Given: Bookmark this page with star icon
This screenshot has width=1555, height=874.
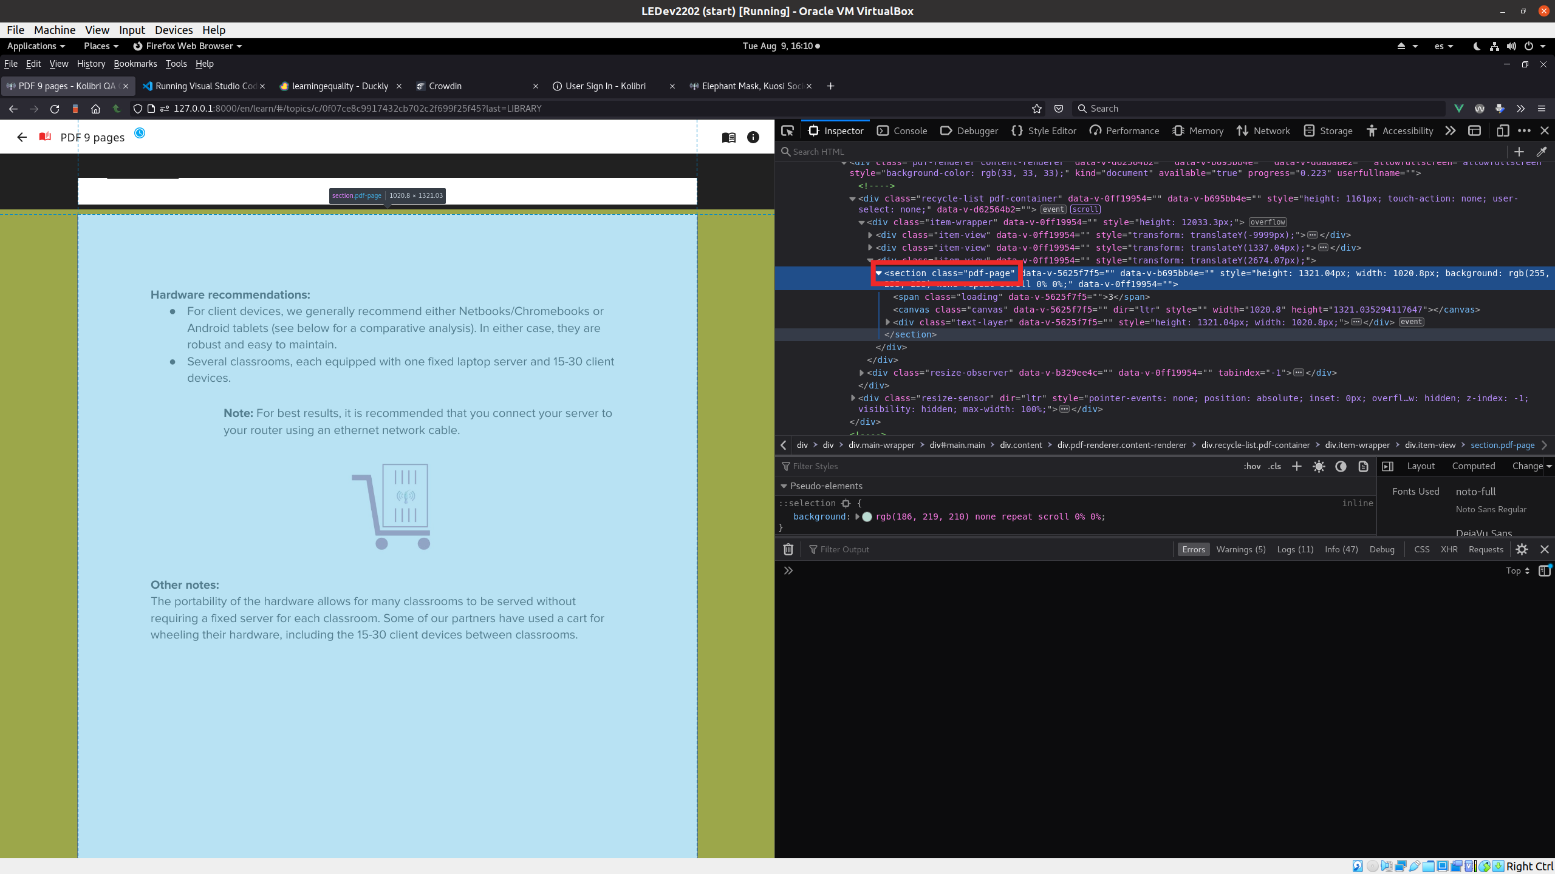Looking at the screenshot, I should [x=1037, y=109].
